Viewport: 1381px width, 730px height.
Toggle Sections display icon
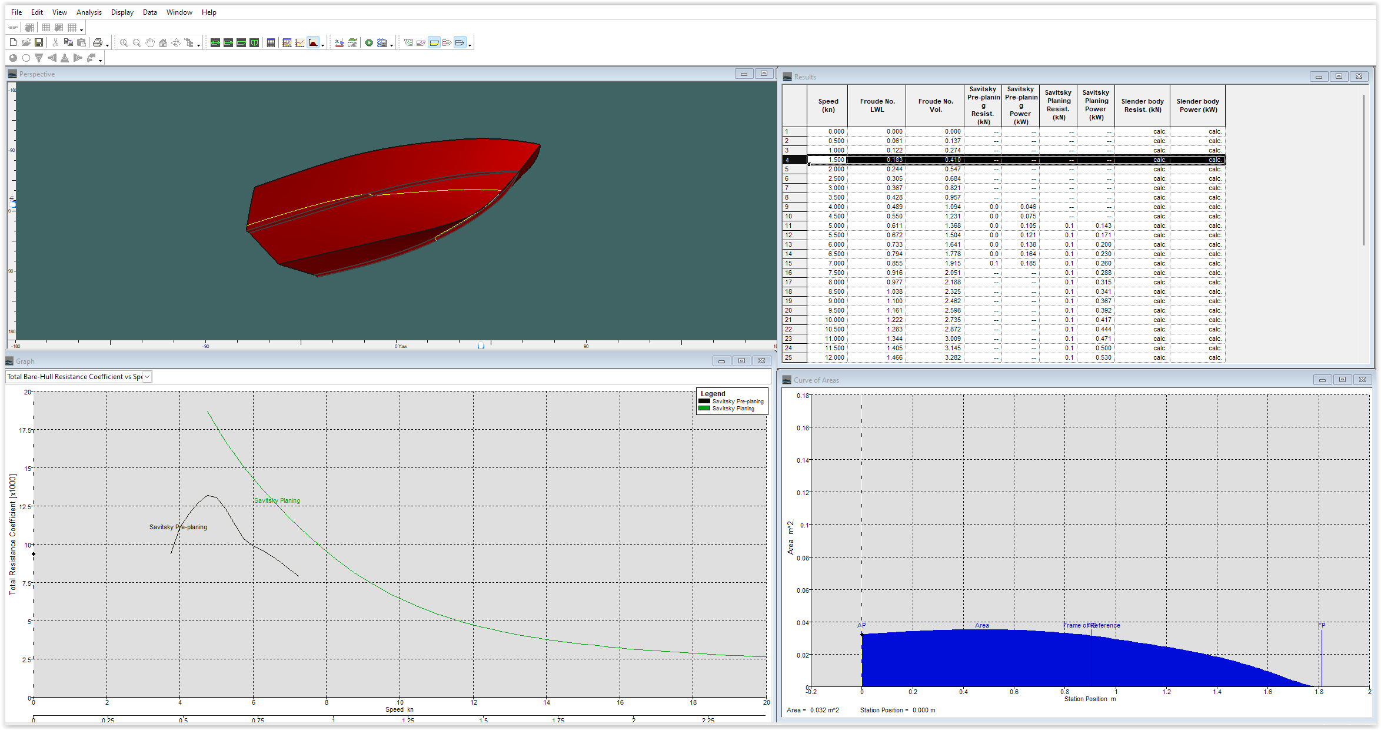[408, 42]
